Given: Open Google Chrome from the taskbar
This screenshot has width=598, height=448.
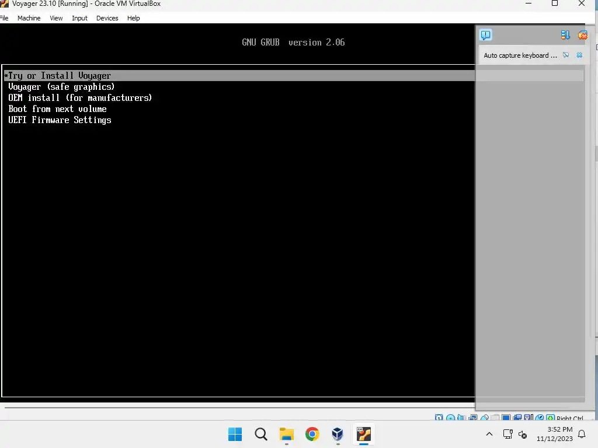Looking at the screenshot, I should click(312, 434).
